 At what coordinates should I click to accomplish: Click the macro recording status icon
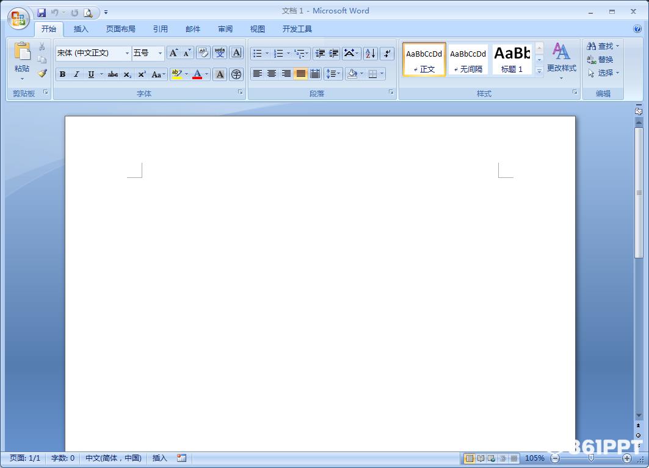(181, 458)
